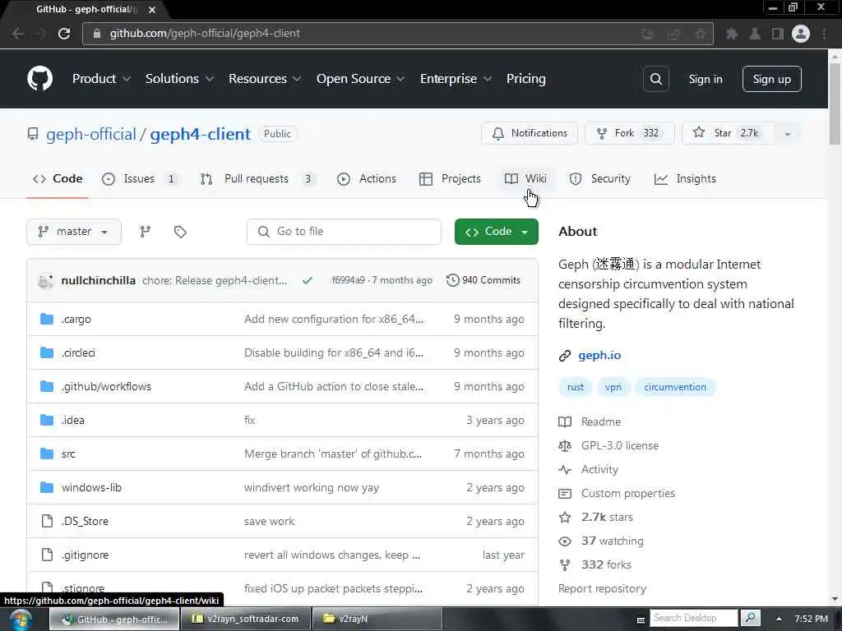Expand the Resources dropdown
The image size is (842, 631).
[x=264, y=79]
